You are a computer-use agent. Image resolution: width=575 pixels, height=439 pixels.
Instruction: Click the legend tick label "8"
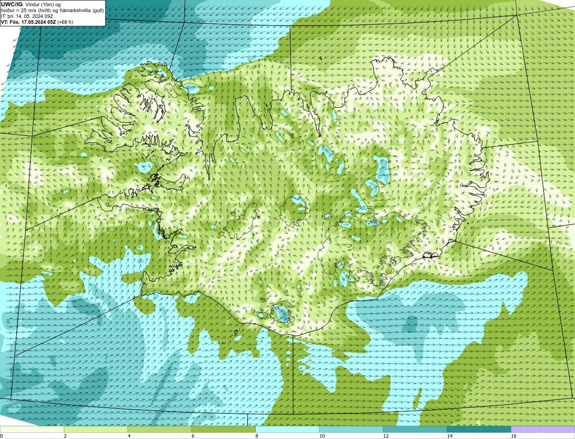(x=257, y=436)
